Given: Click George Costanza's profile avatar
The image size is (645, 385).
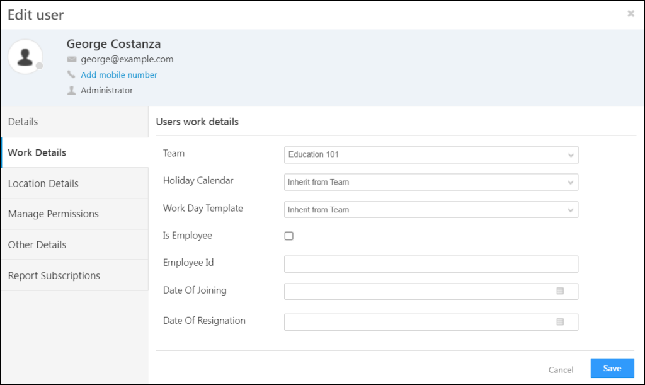Looking at the screenshot, I should [x=25, y=57].
